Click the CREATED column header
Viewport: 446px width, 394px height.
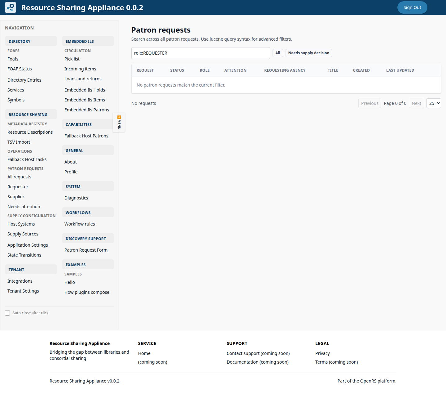point(361,70)
